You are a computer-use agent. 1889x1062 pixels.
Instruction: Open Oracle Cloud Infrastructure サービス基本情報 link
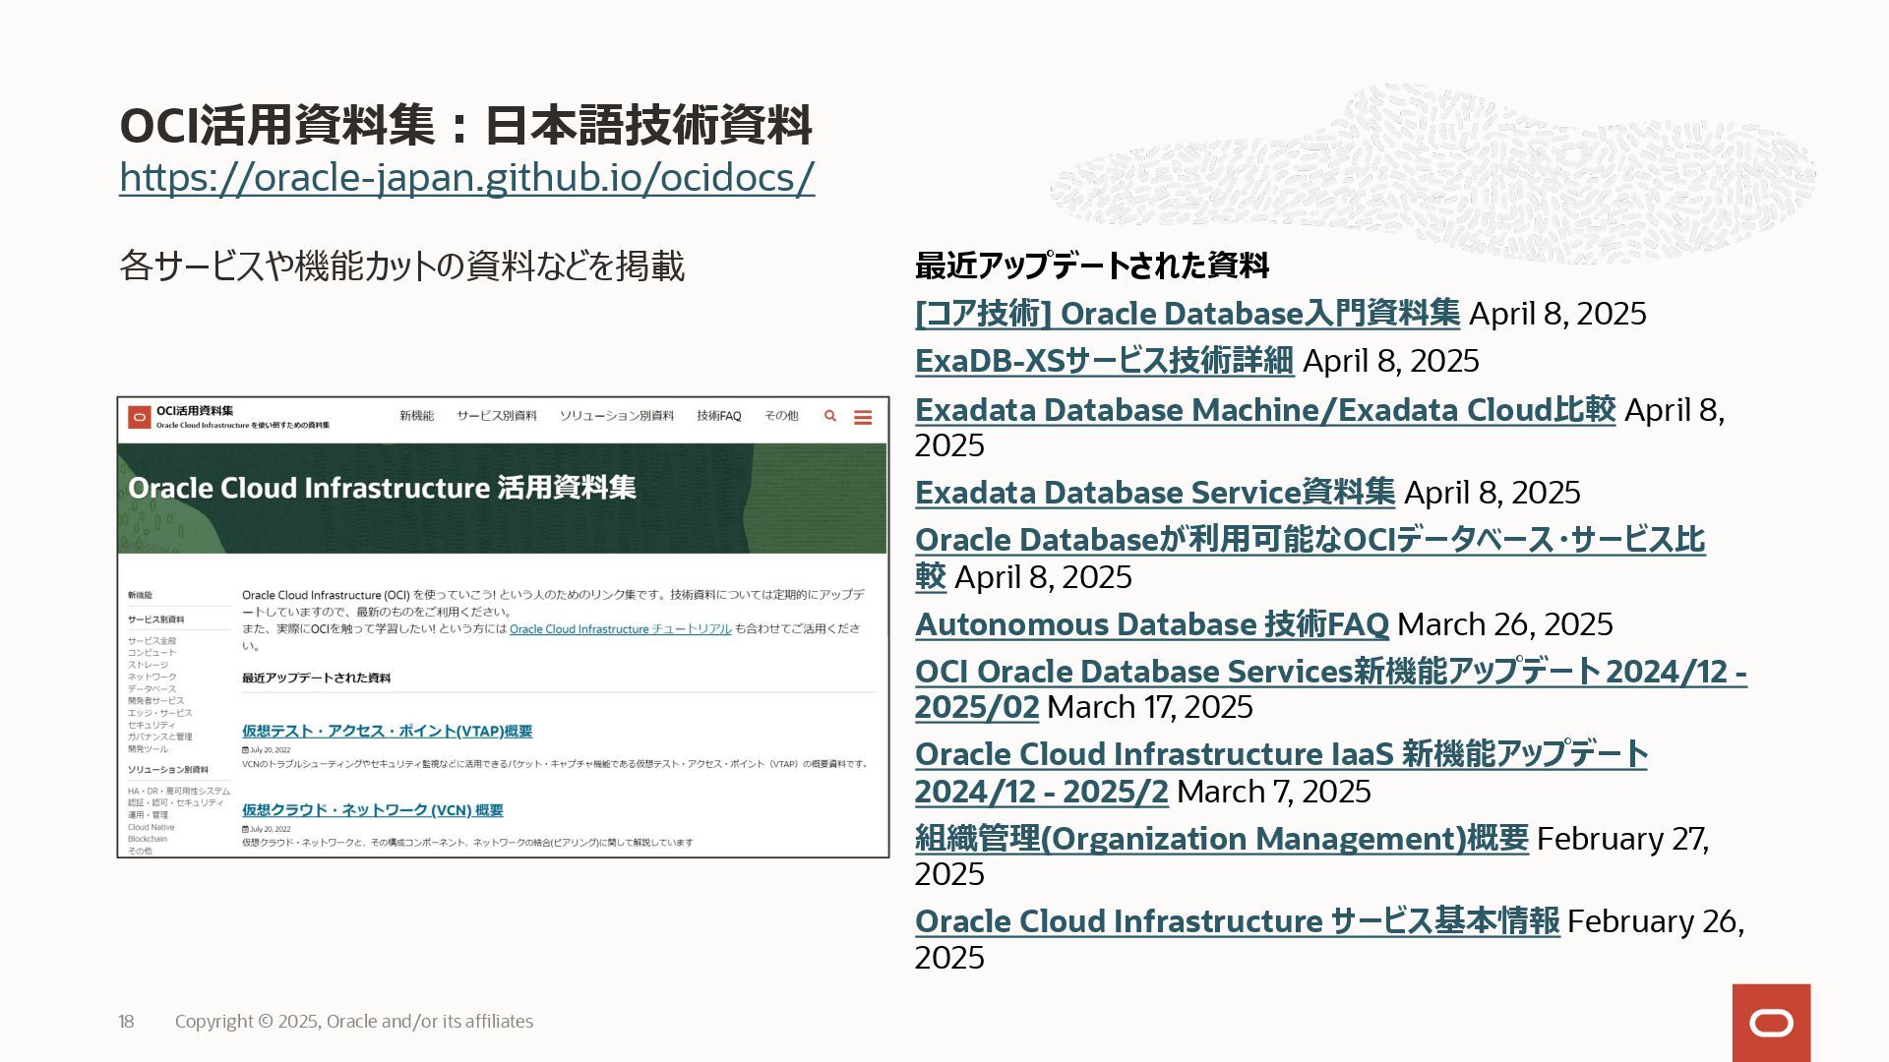coord(1238,921)
